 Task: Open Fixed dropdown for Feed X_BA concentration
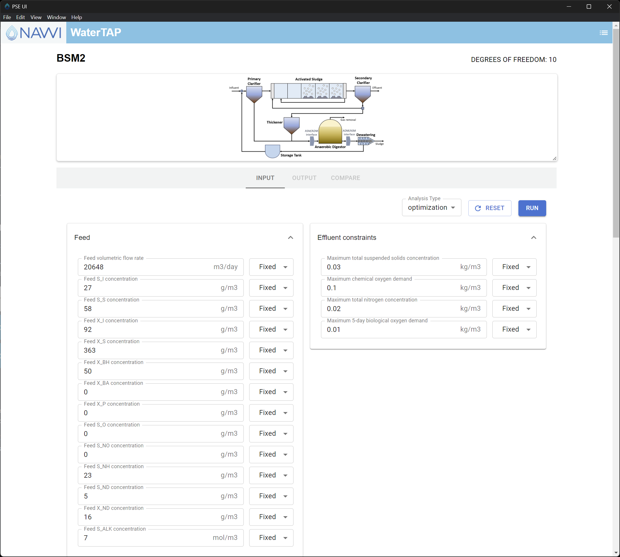click(271, 392)
